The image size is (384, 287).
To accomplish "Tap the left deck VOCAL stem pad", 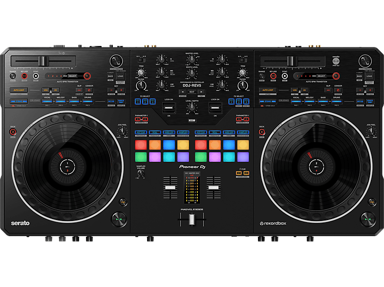I will (x=47, y=101).
